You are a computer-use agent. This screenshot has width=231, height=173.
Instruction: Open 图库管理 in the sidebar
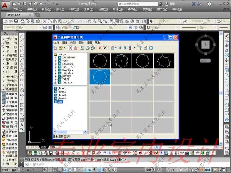(x=10, y=94)
